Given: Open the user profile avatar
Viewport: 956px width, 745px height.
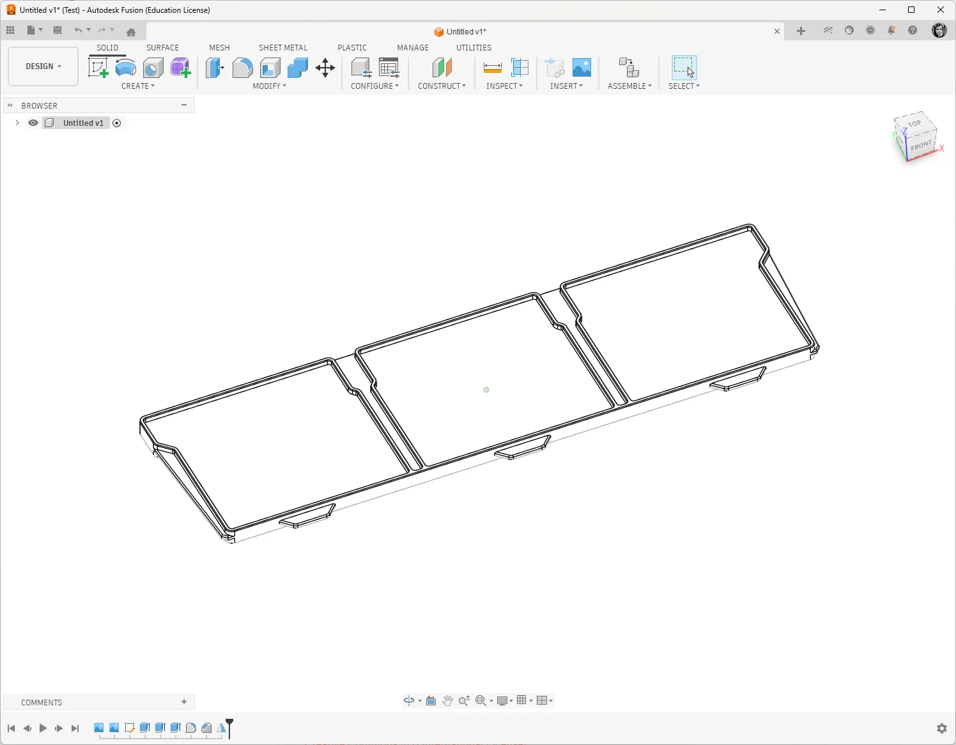Looking at the screenshot, I should pyautogui.click(x=939, y=30).
